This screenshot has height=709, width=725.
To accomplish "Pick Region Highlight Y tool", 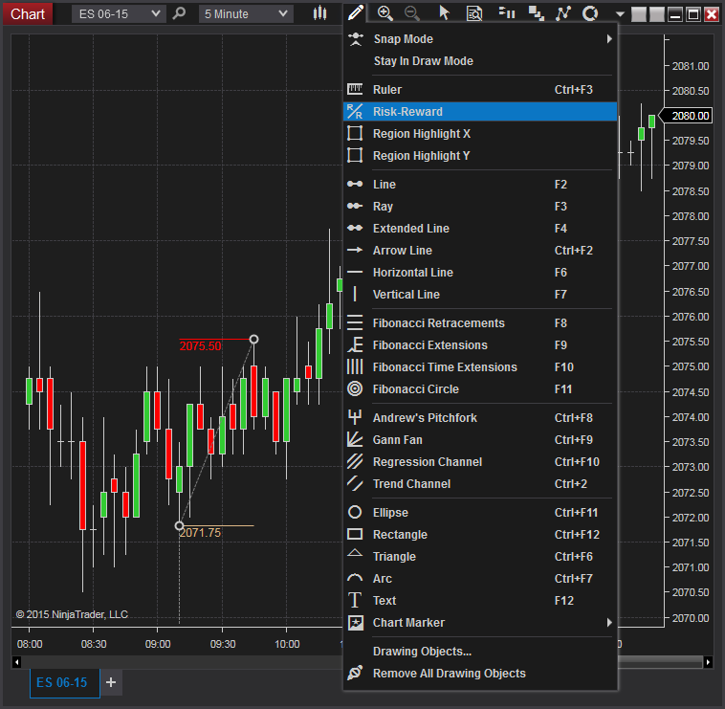I will (x=480, y=156).
